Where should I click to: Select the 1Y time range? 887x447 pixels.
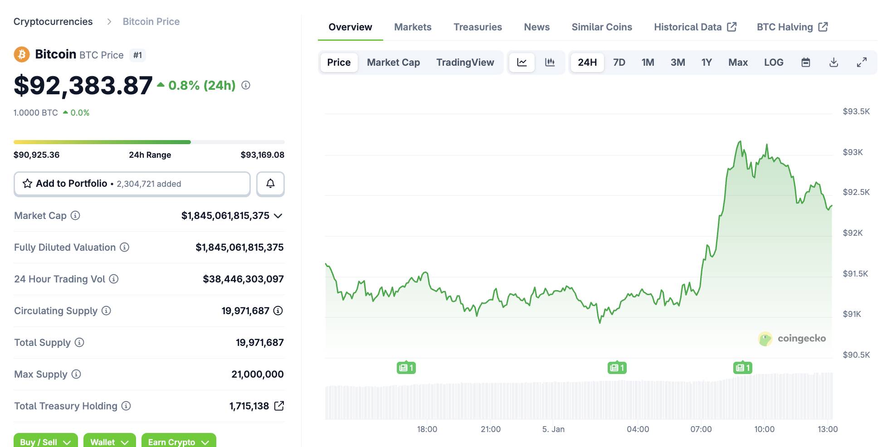[707, 63]
